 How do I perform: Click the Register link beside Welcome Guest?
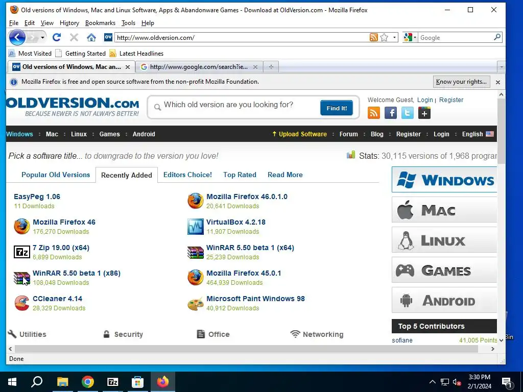[451, 100]
